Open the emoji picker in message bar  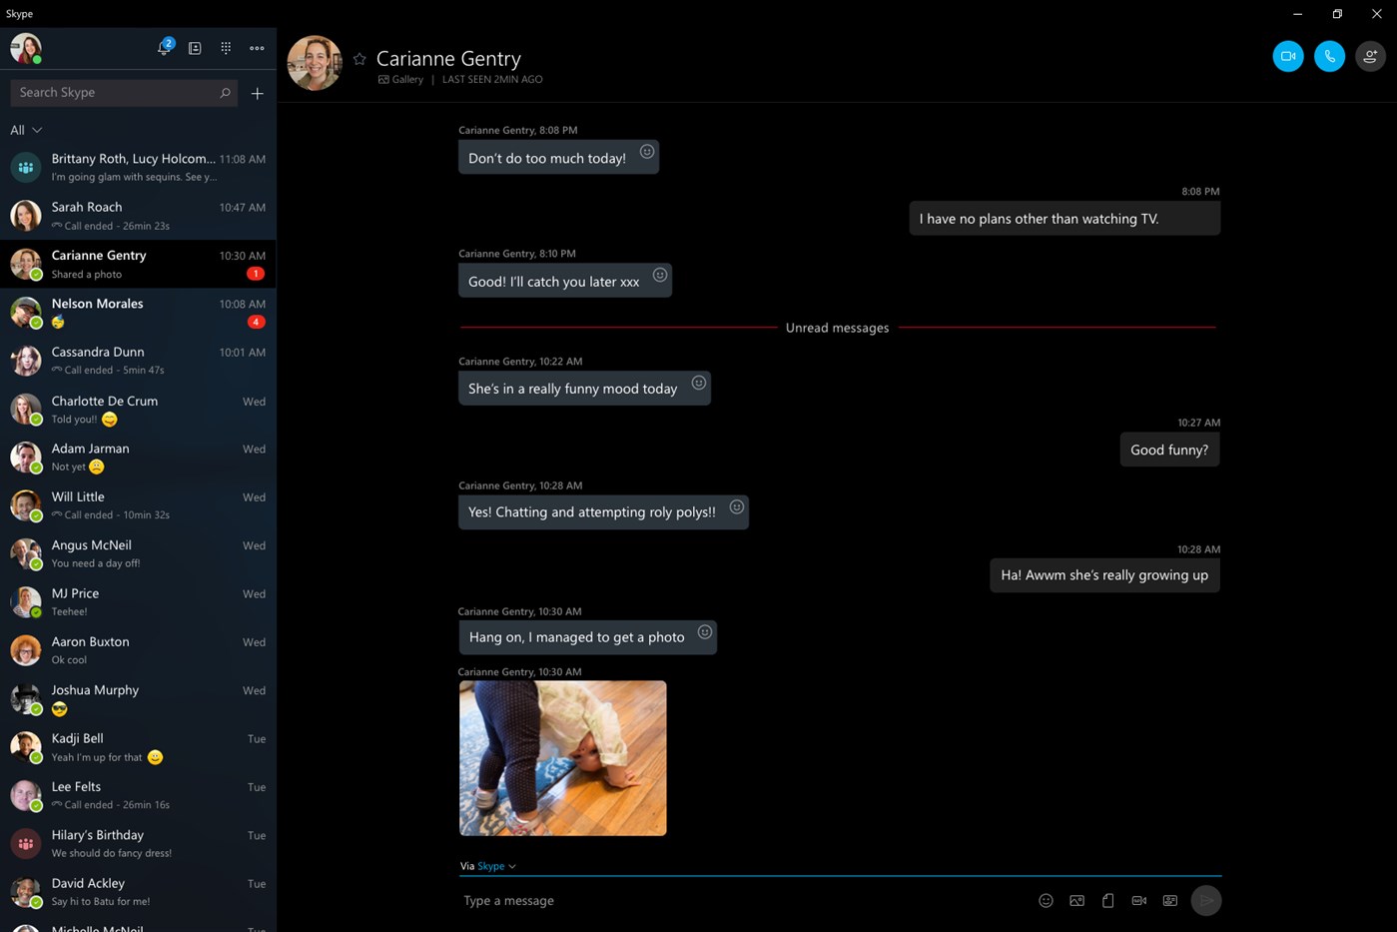(x=1046, y=900)
